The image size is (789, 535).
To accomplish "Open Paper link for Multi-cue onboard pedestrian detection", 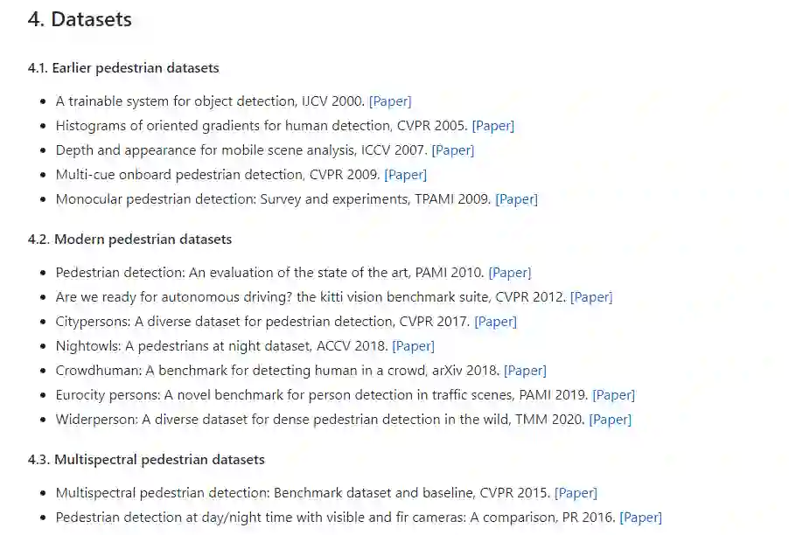I will click(x=406, y=175).
